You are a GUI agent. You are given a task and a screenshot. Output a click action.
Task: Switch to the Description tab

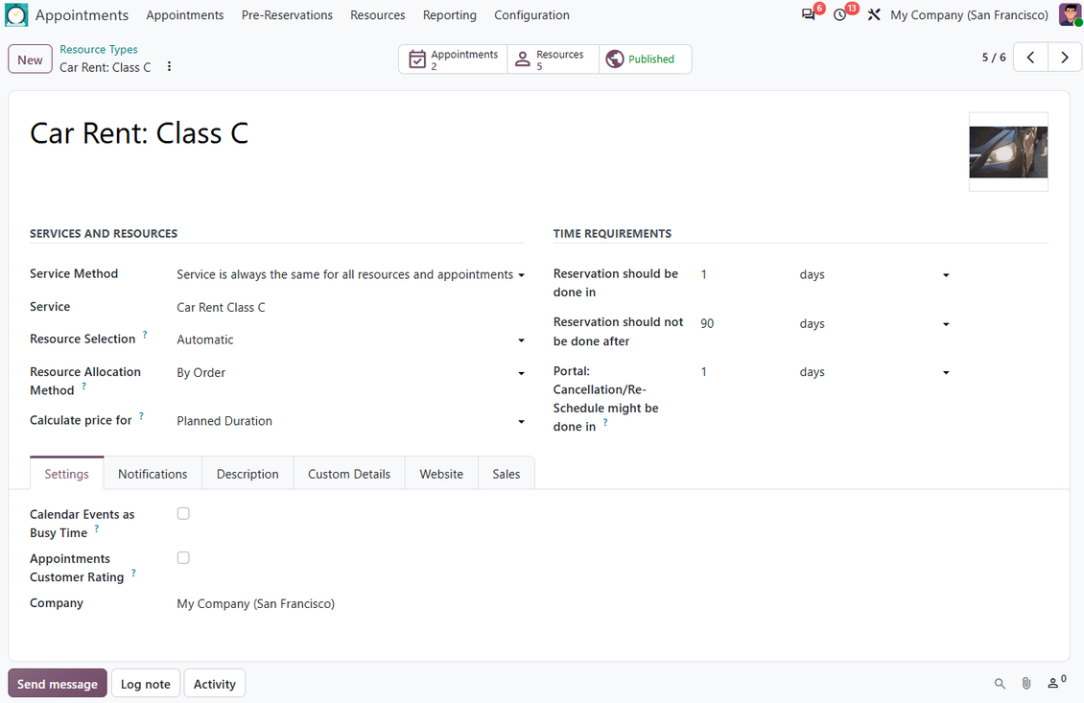pyautogui.click(x=247, y=474)
